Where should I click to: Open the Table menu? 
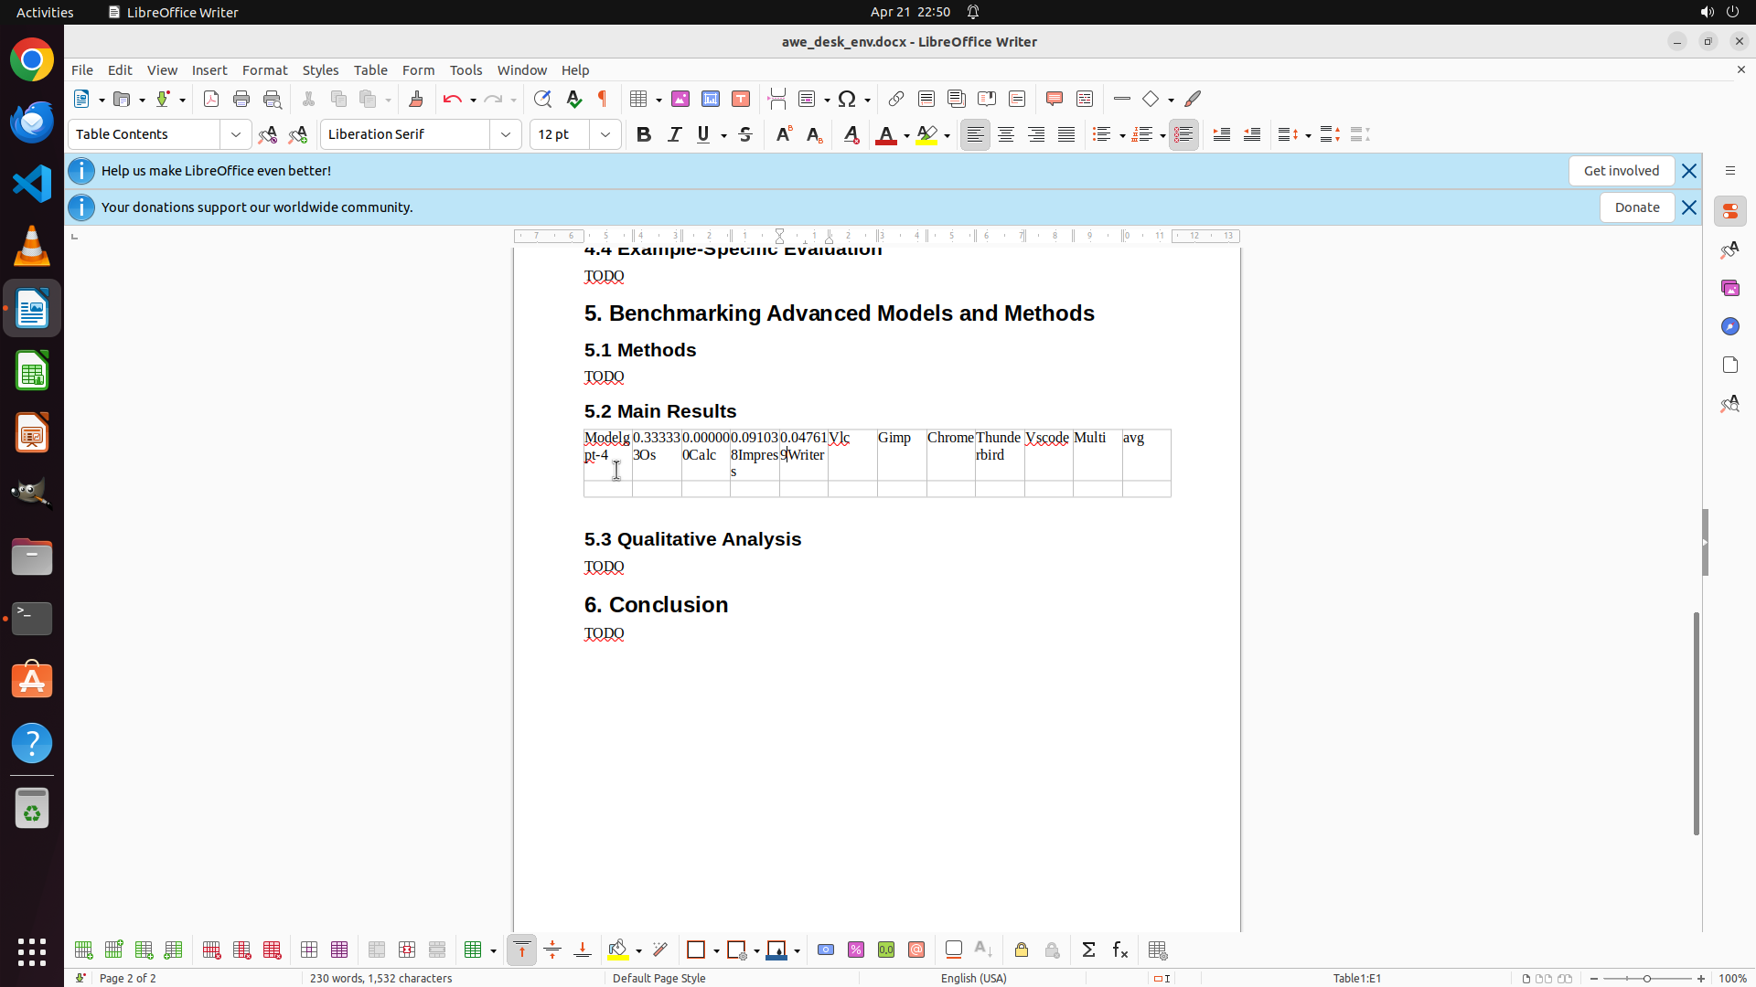click(370, 70)
